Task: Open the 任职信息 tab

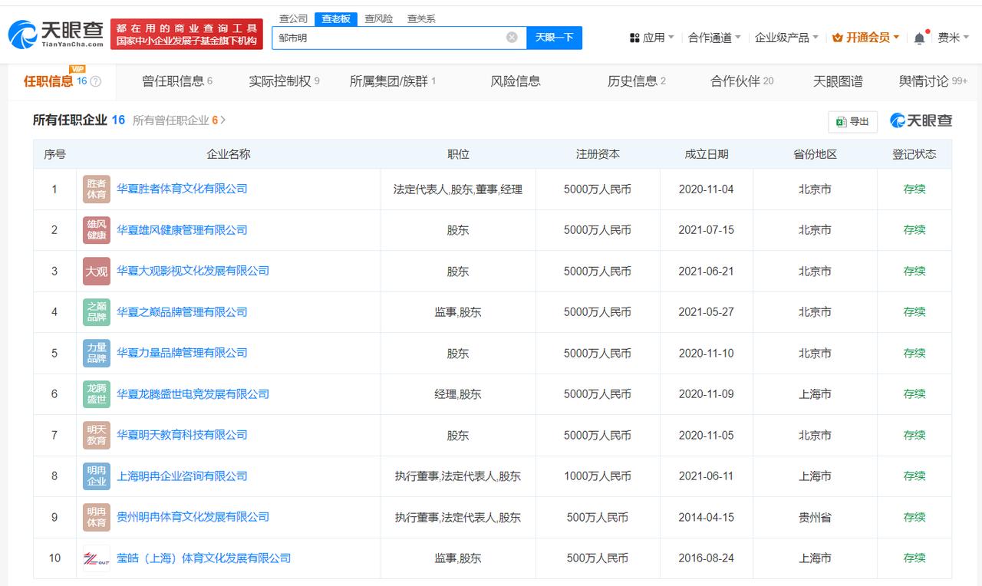Action: [62, 81]
